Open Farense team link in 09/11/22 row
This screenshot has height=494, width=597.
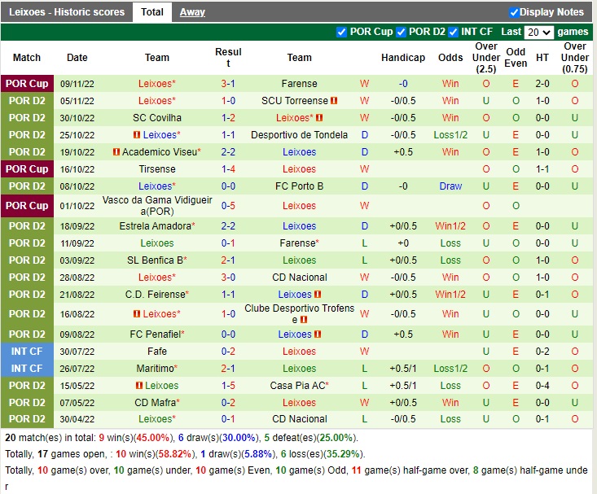click(299, 84)
